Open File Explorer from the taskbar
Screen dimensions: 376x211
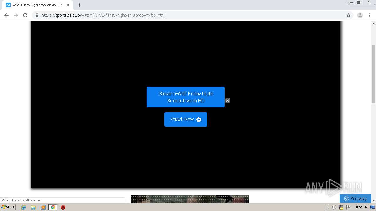click(33, 207)
